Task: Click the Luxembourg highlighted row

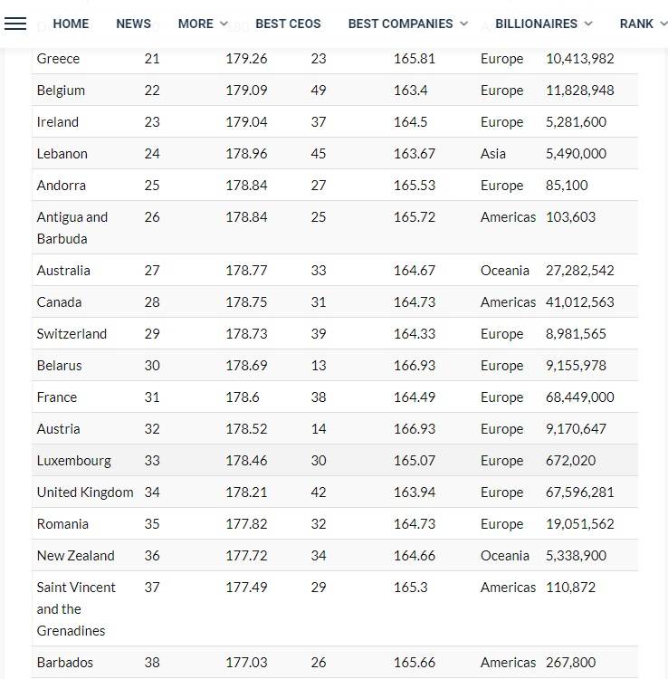Action: (73, 461)
